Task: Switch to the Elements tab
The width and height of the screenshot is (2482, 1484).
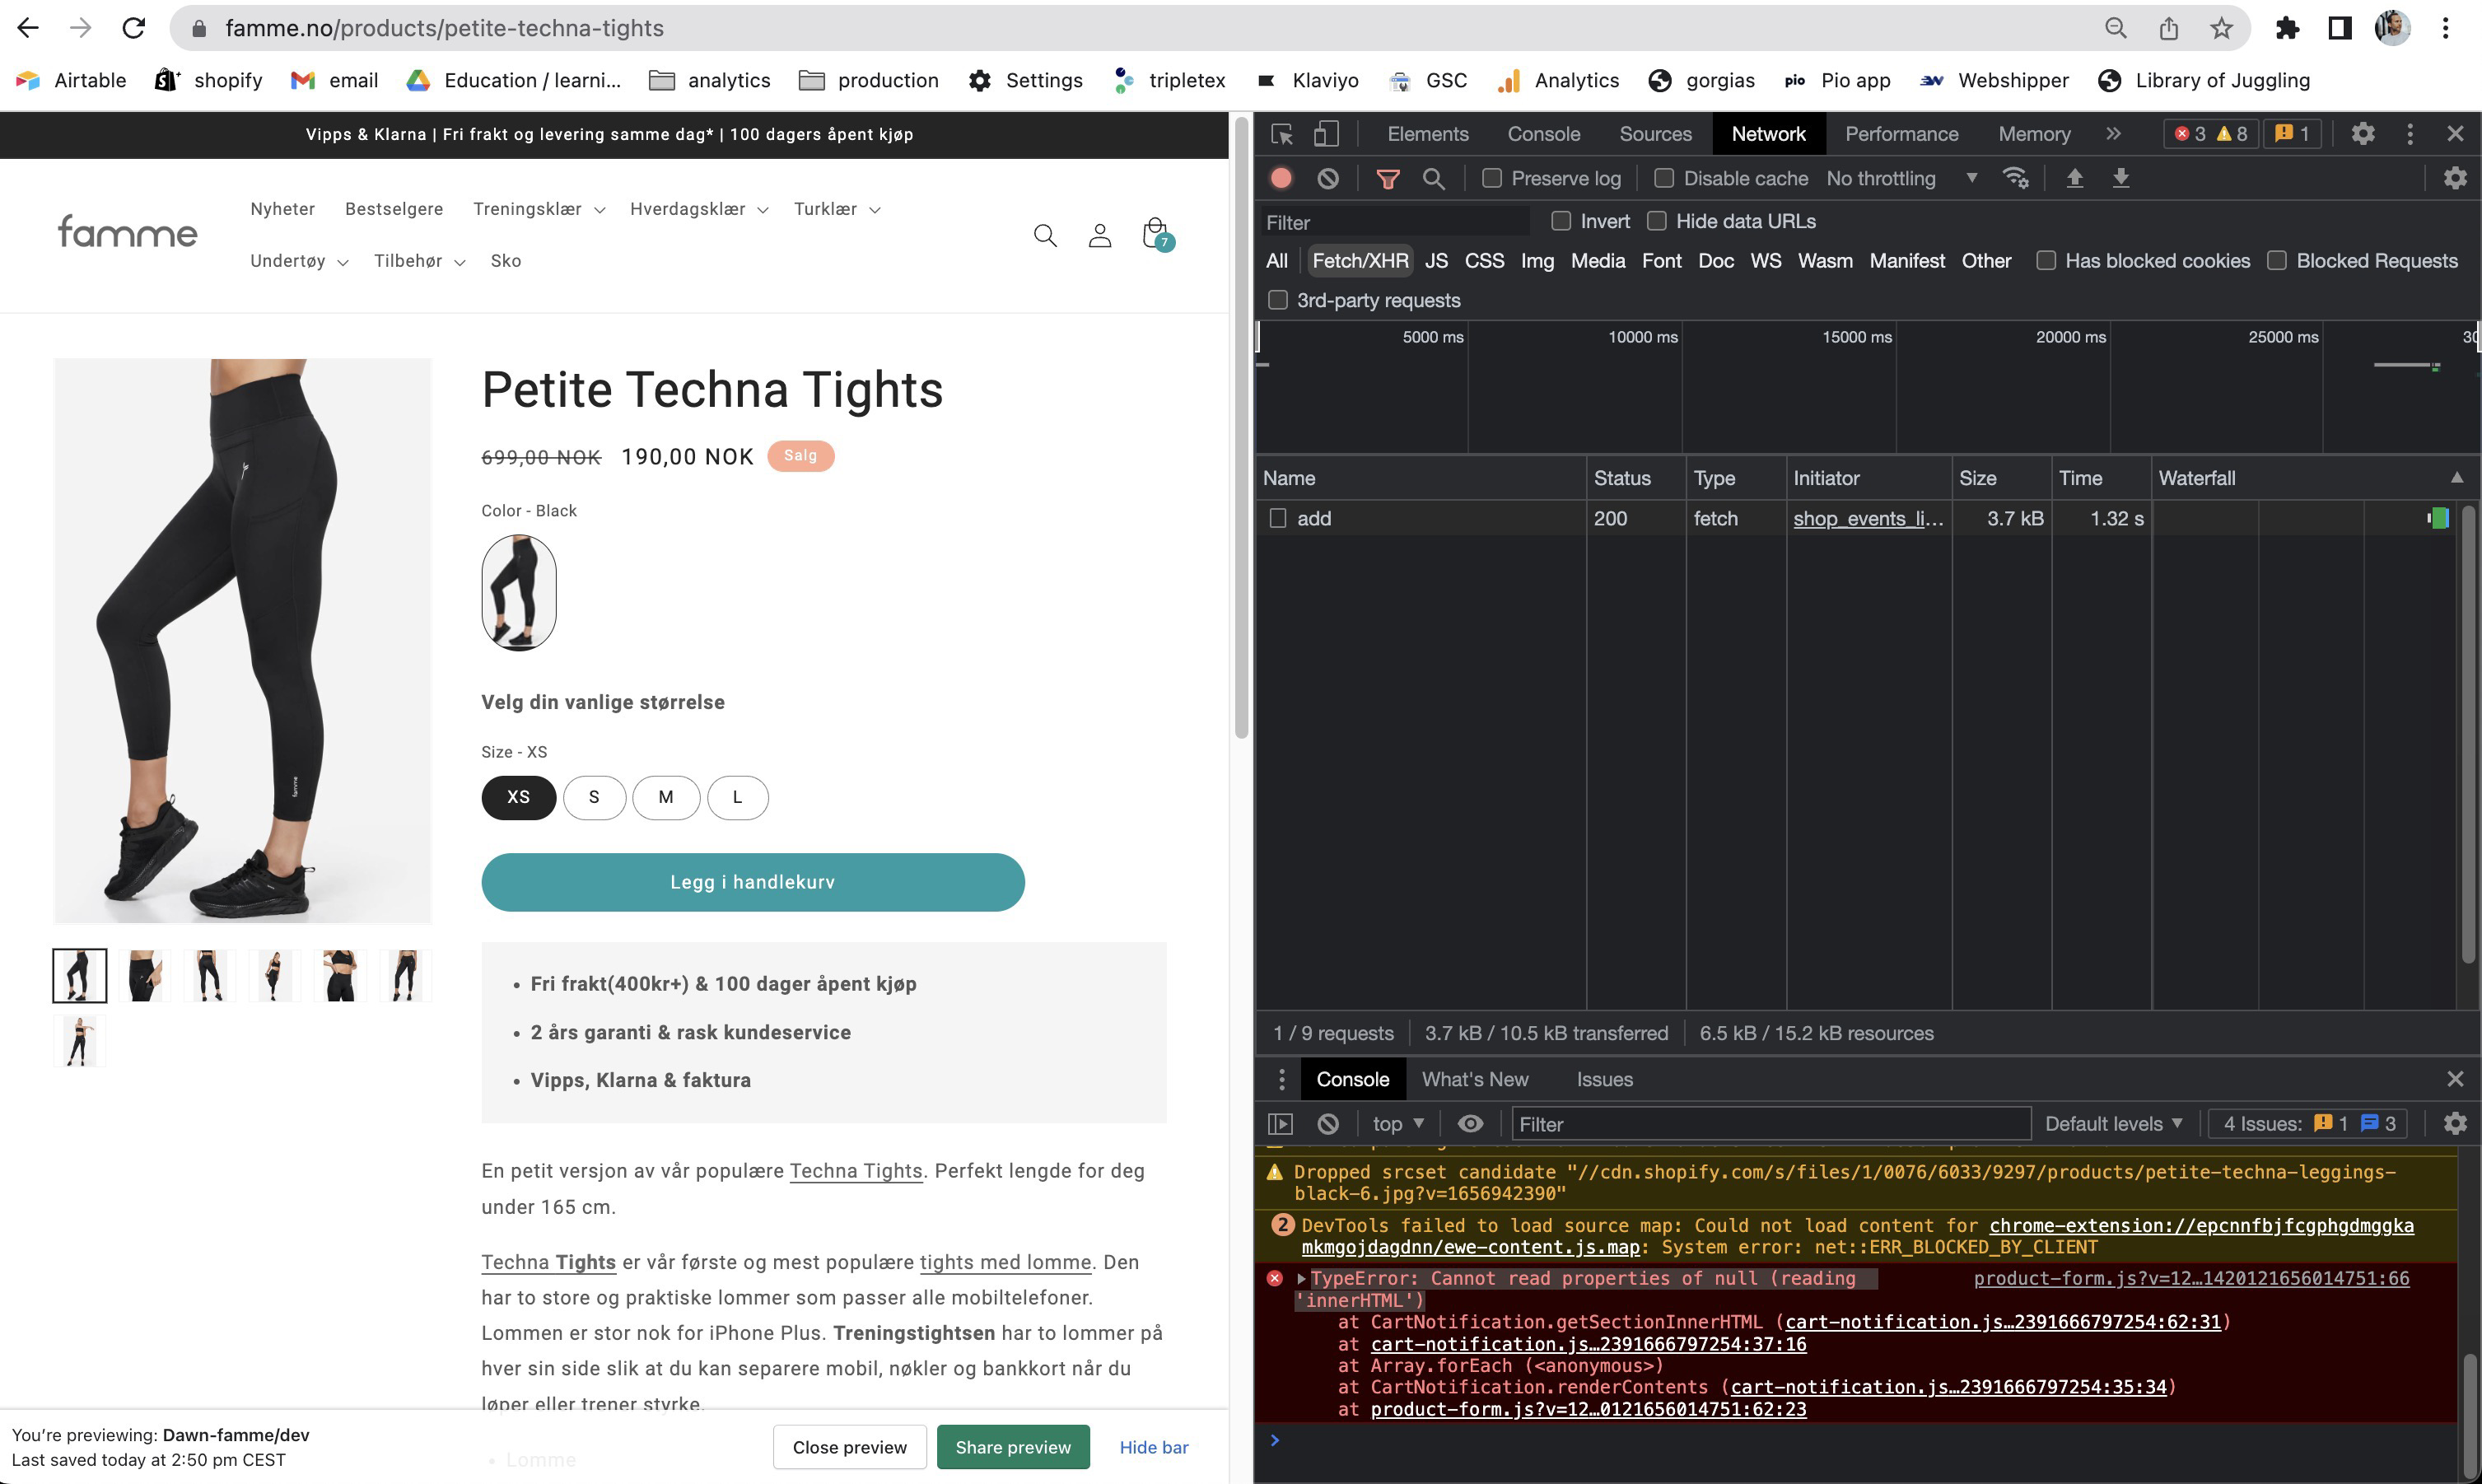Action: [1427, 133]
